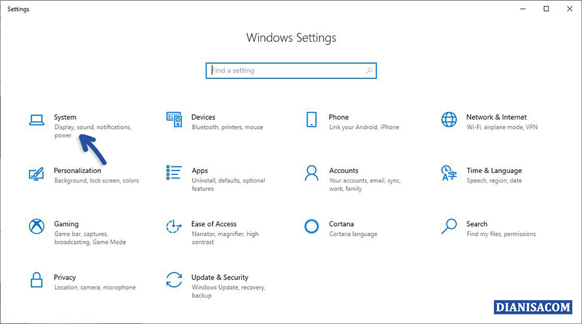Click 'Speech, region, date' description
The image size is (582, 324).
tap(494, 181)
